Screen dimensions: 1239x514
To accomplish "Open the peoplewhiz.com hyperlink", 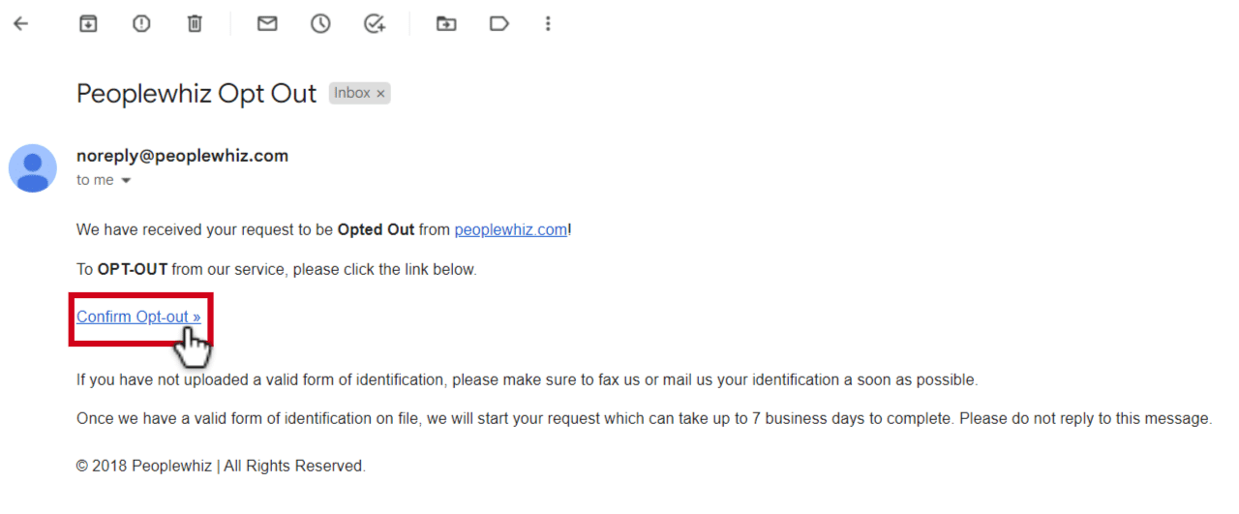I will point(510,230).
